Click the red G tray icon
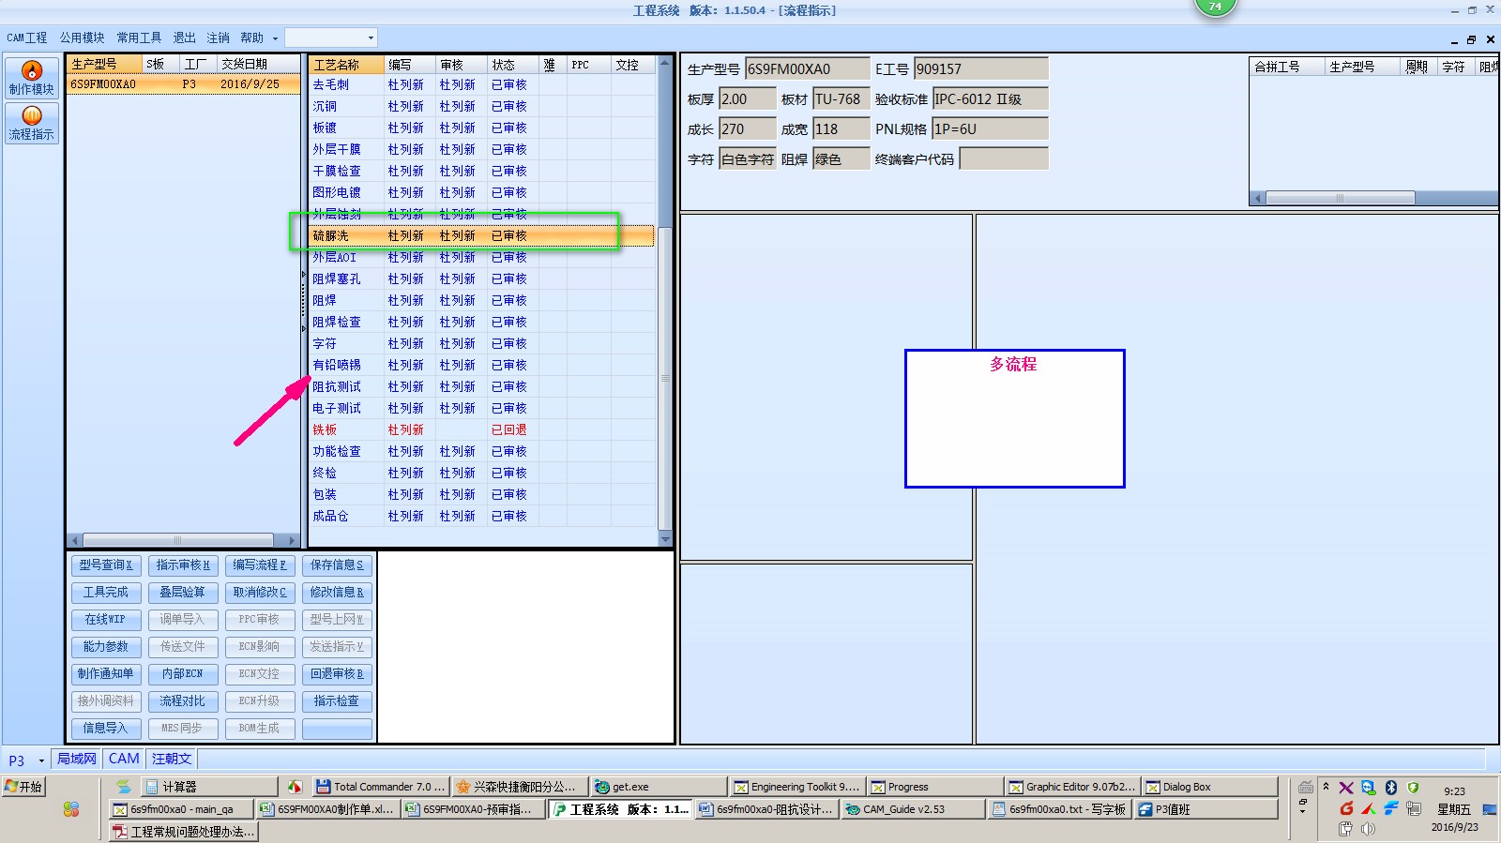The image size is (1501, 843). coord(1346,807)
